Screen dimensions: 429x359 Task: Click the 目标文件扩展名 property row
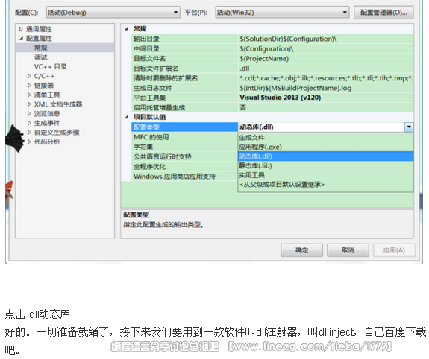(272, 69)
